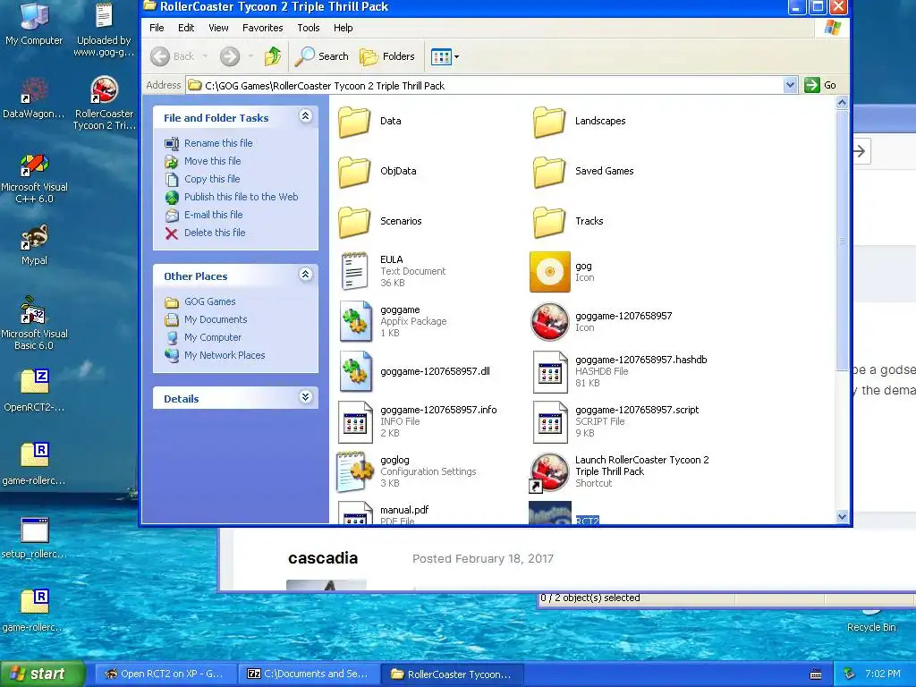Select manual.pdf file
916x687 pixels.
[383, 514]
